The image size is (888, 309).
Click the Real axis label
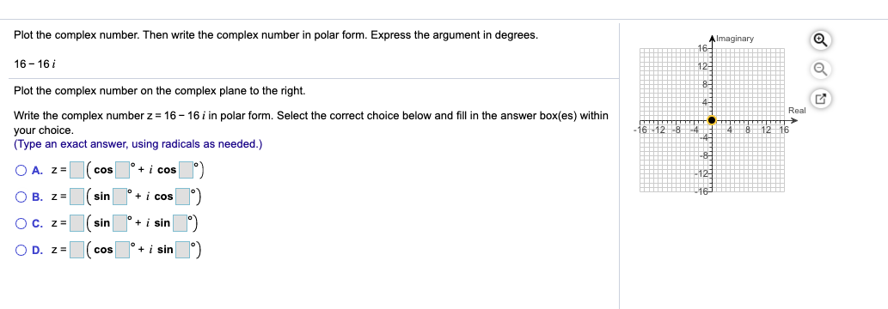click(x=796, y=111)
